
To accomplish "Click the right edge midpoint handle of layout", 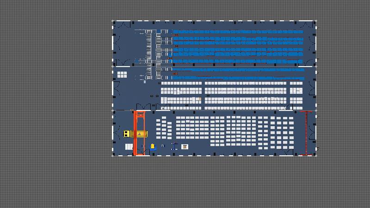I will (315, 88).
